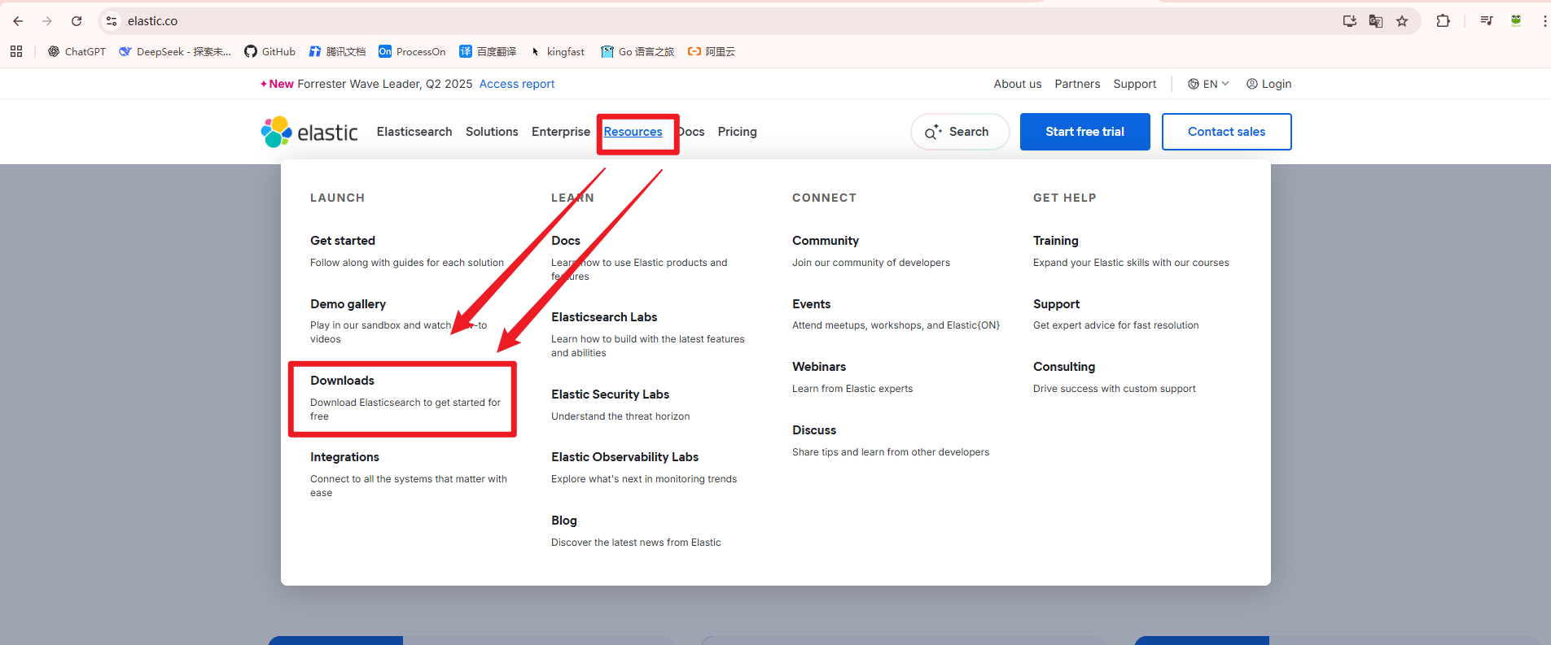Open the Access report link

(517, 84)
